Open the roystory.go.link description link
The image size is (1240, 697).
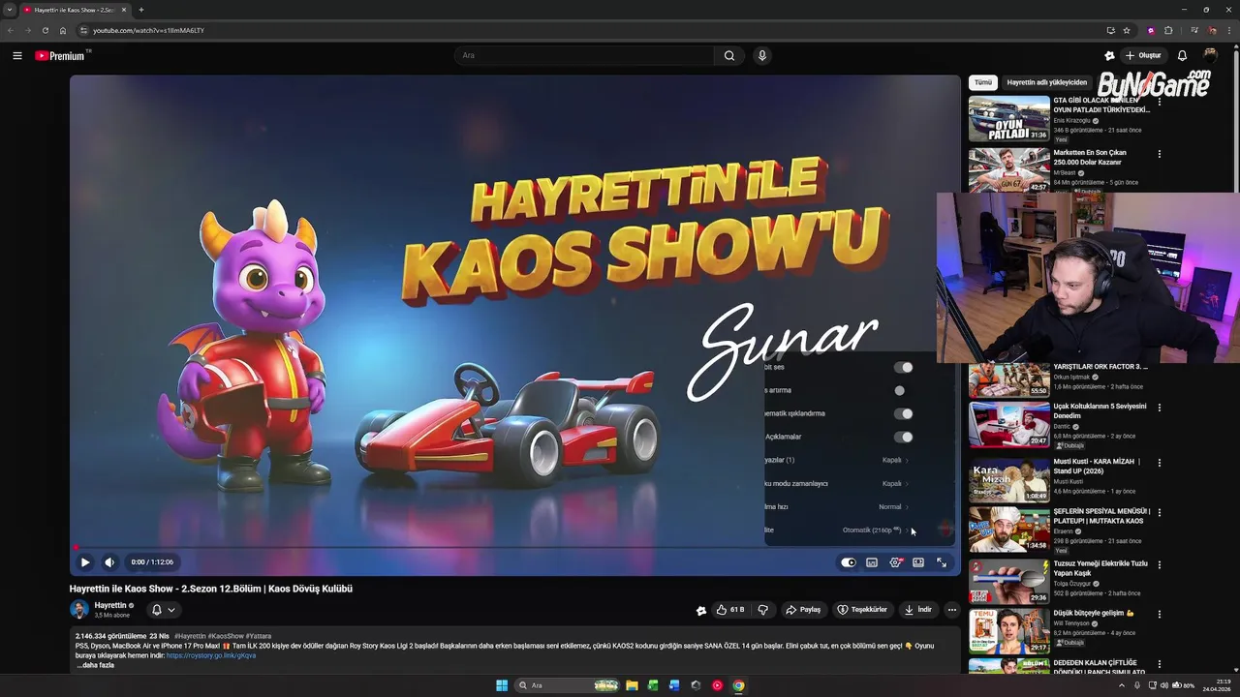[x=211, y=655]
